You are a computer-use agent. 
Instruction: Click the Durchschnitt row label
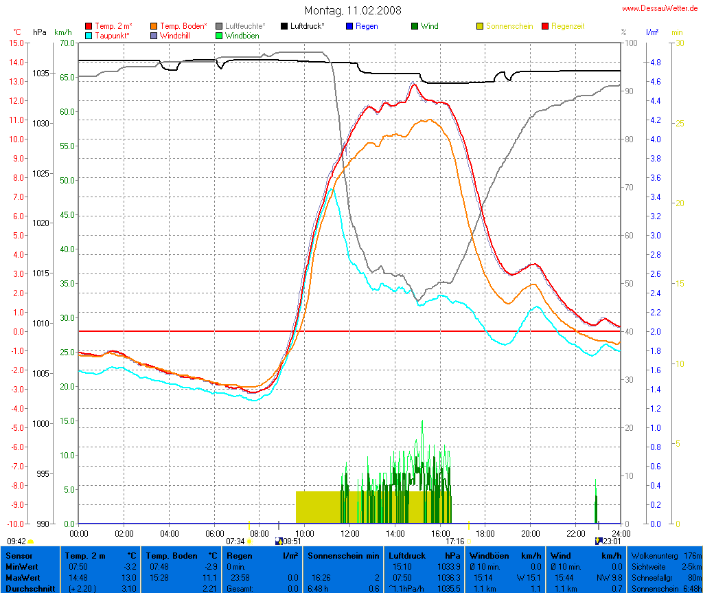pyautogui.click(x=27, y=588)
